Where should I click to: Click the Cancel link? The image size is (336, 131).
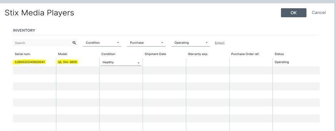tap(318, 12)
